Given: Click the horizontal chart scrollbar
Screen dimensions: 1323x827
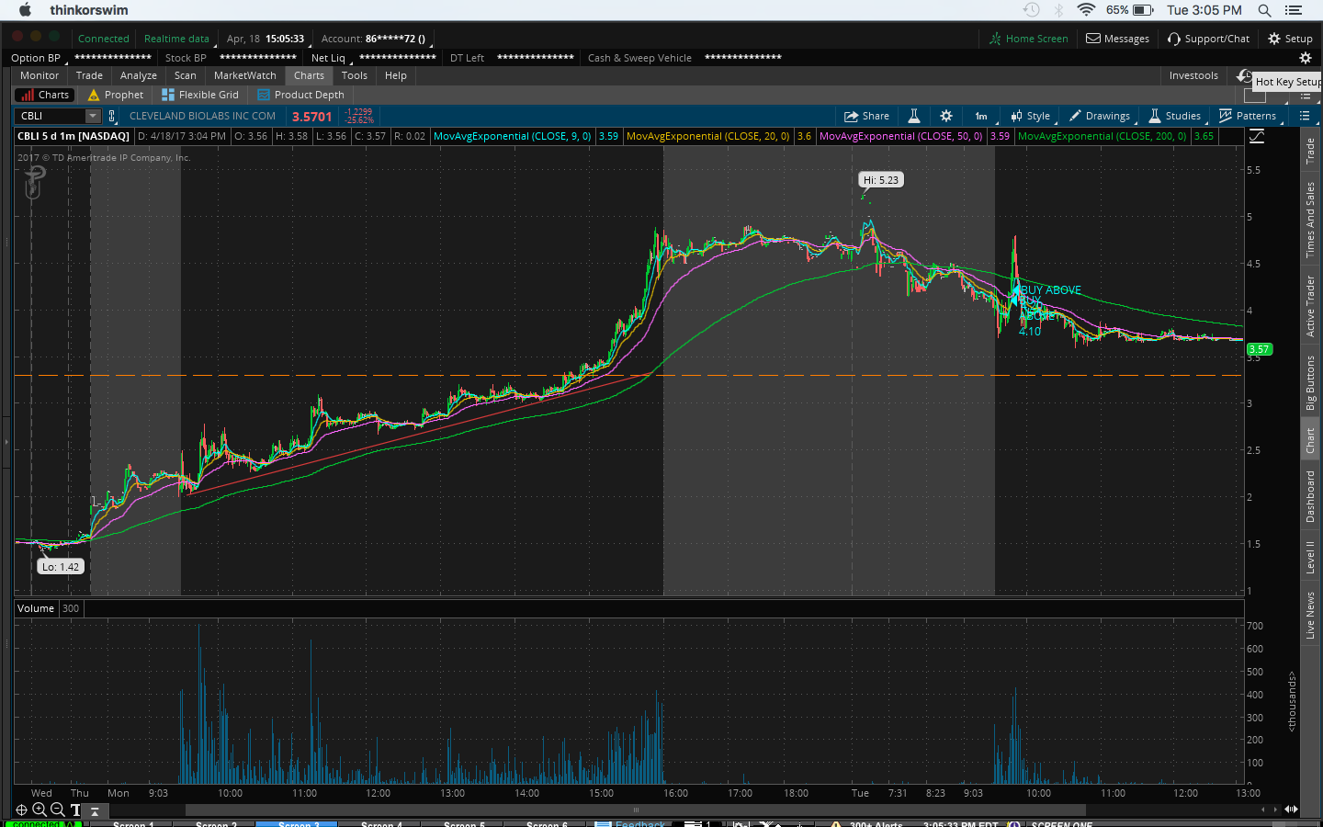Looking at the screenshot, I should (636, 810).
